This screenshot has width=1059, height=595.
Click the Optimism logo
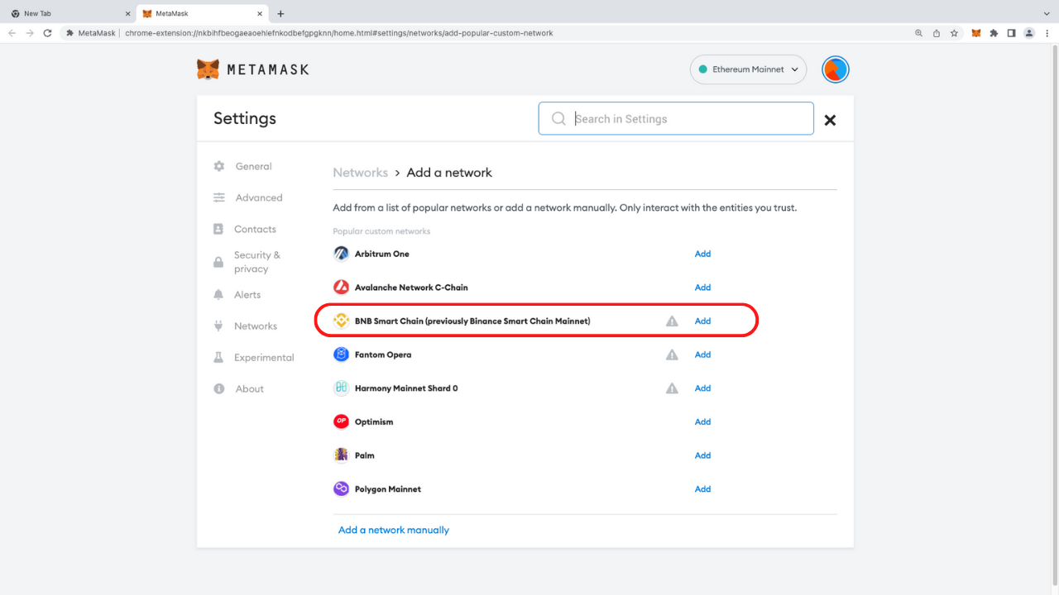point(341,421)
